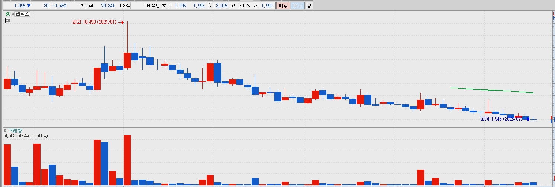Click the change amount 30 value
555x187 pixels.
(x=46, y=6)
